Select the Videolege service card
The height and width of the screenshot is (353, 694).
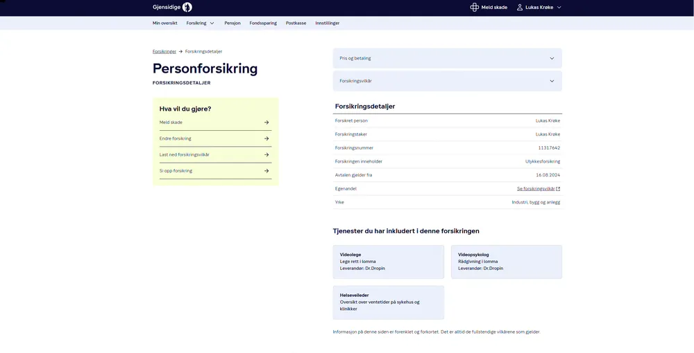[x=388, y=262]
